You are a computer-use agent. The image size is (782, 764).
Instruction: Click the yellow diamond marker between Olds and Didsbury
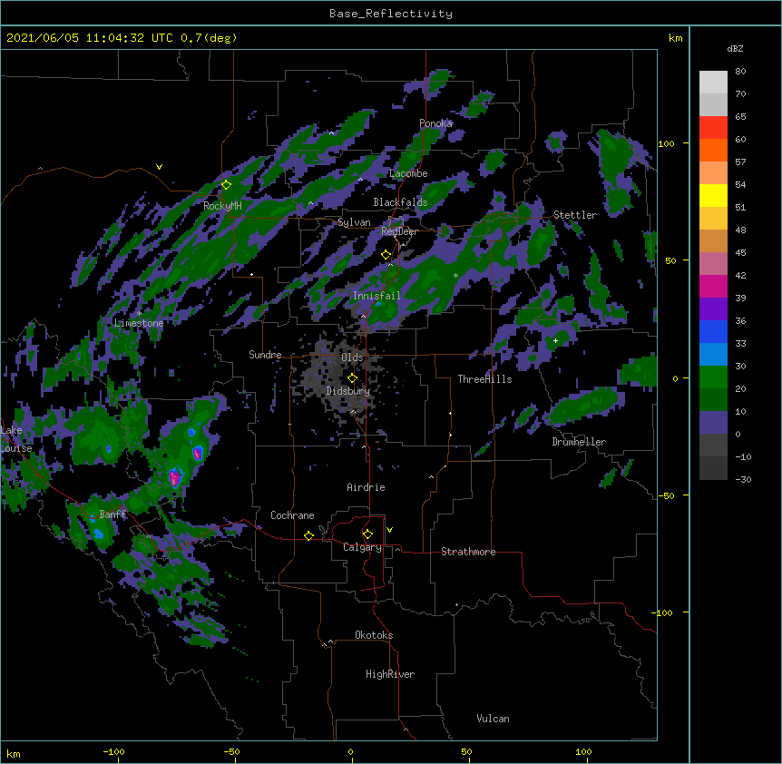[x=352, y=378]
